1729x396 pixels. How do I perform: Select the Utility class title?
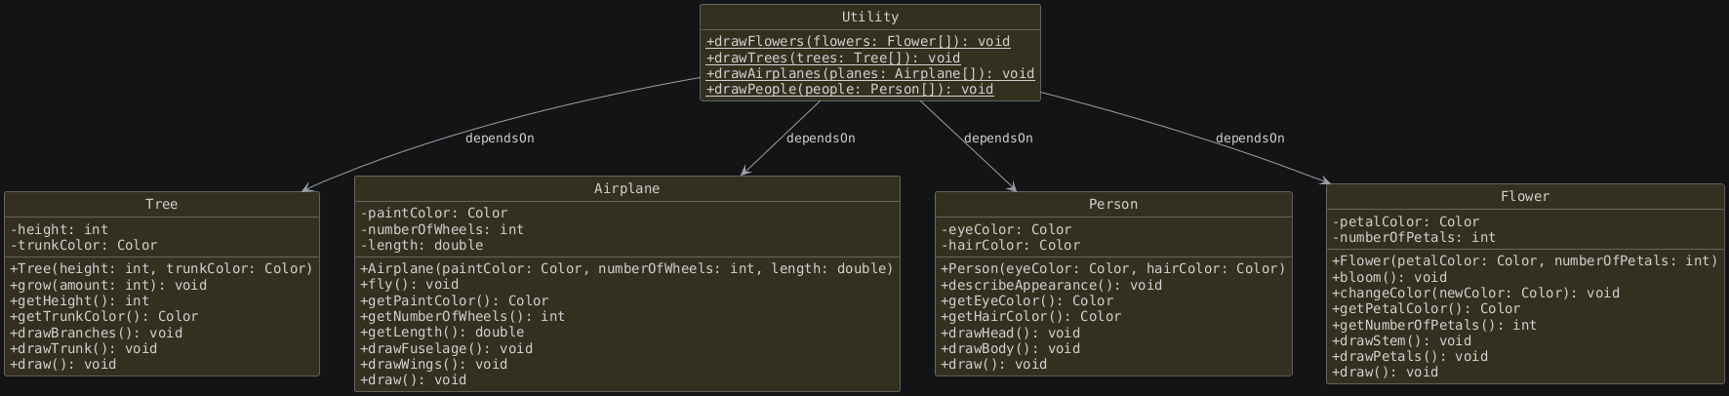tap(870, 17)
